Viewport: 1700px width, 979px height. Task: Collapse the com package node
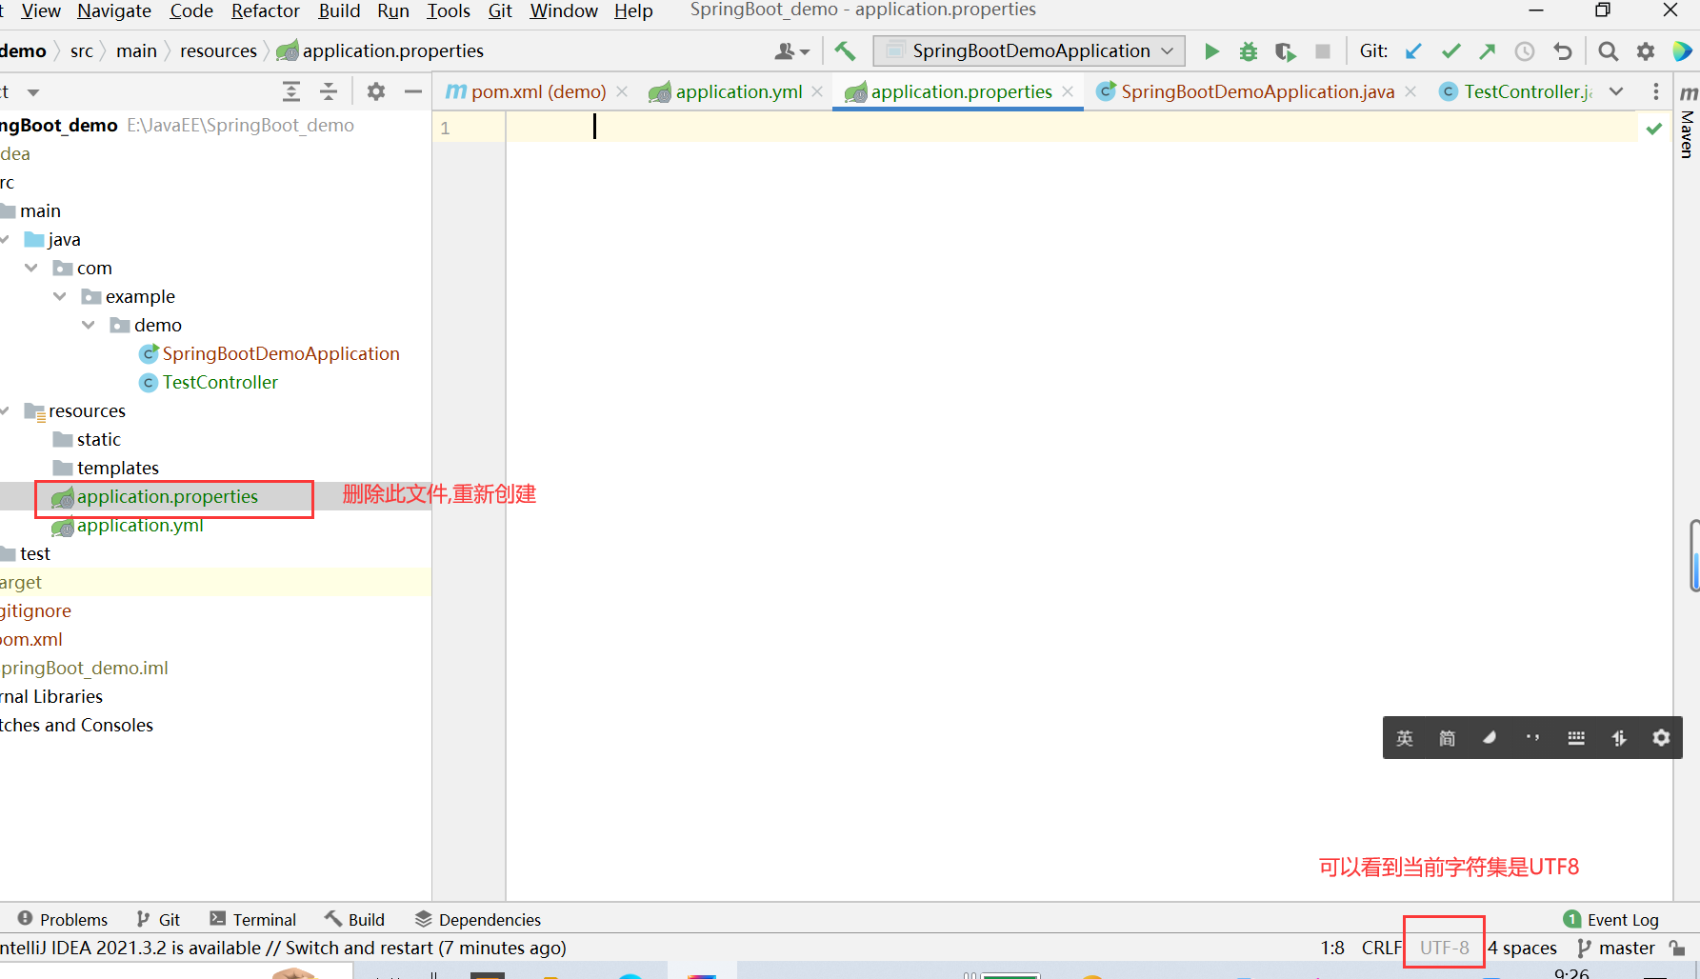coord(31,268)
